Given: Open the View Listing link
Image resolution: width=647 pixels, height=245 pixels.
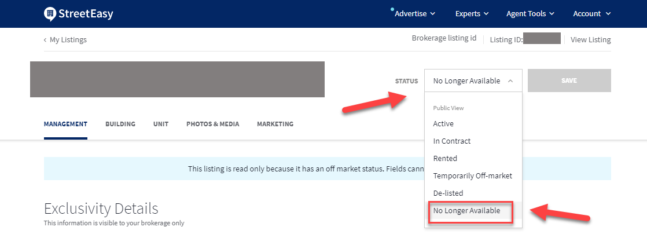Looking at the screenshot, I should click(590, 40).
